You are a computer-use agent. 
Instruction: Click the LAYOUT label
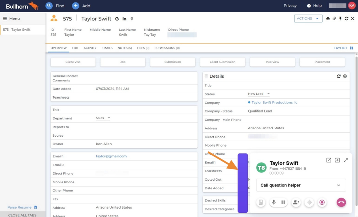(340, 48)
